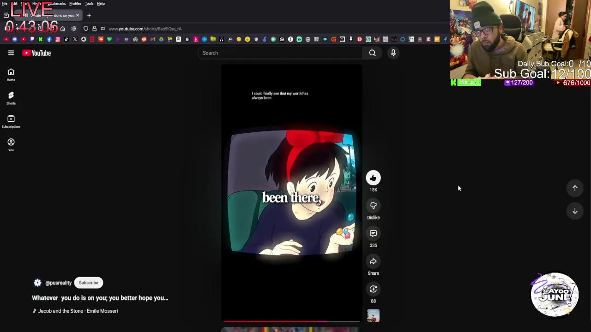Open the X (Twitter) bookmark
The image size is (591, 332).
[x=75, y=39]
